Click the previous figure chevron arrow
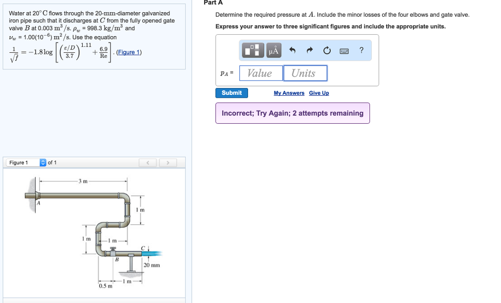Viewport: 501px width, 303px height. click(x=148, y=162)
